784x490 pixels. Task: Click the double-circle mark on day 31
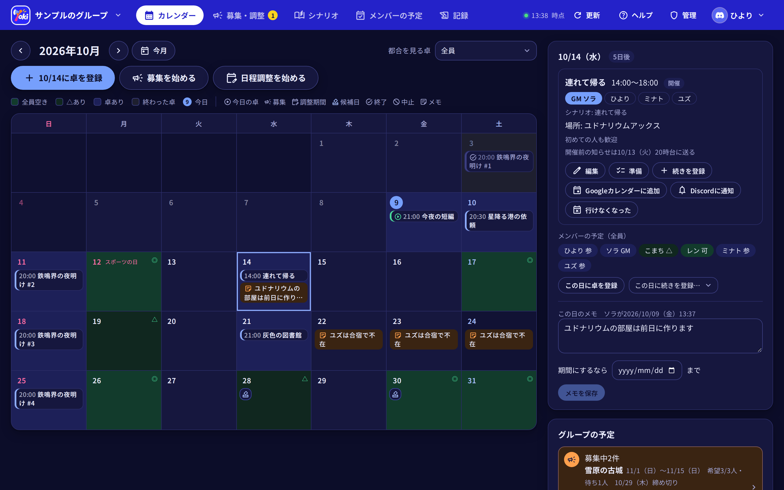tap(530, 379)
